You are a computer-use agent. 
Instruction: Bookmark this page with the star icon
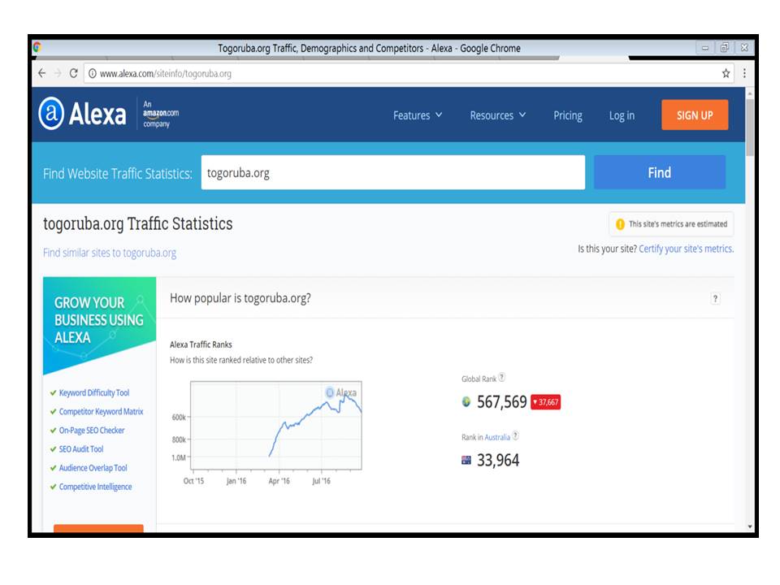coord(726,74)
